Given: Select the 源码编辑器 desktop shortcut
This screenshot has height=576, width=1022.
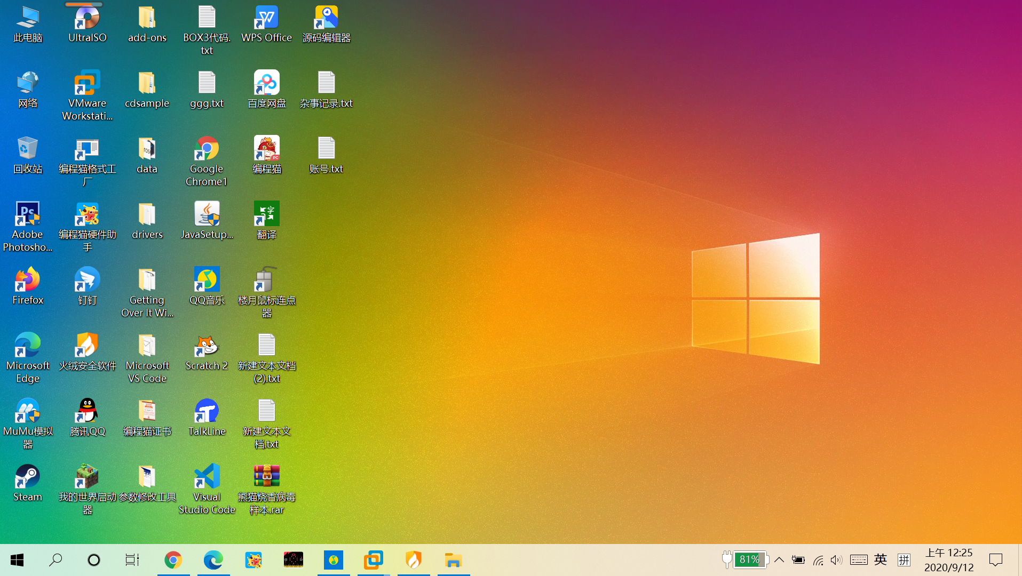Looking at the screenshot, I should (327, 24).
